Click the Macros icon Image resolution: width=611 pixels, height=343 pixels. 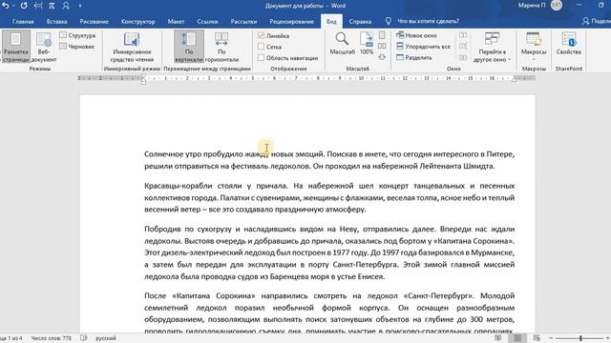[x=534, y=39]
